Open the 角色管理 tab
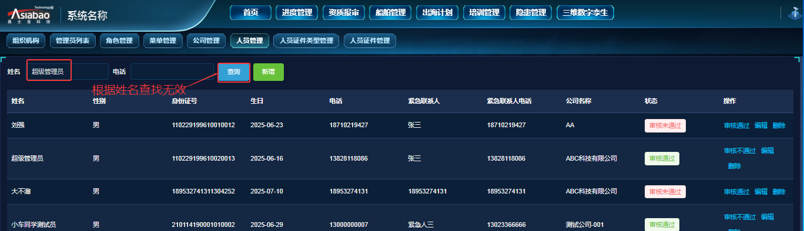Screen dimensions: 804x231 [119, 40]
